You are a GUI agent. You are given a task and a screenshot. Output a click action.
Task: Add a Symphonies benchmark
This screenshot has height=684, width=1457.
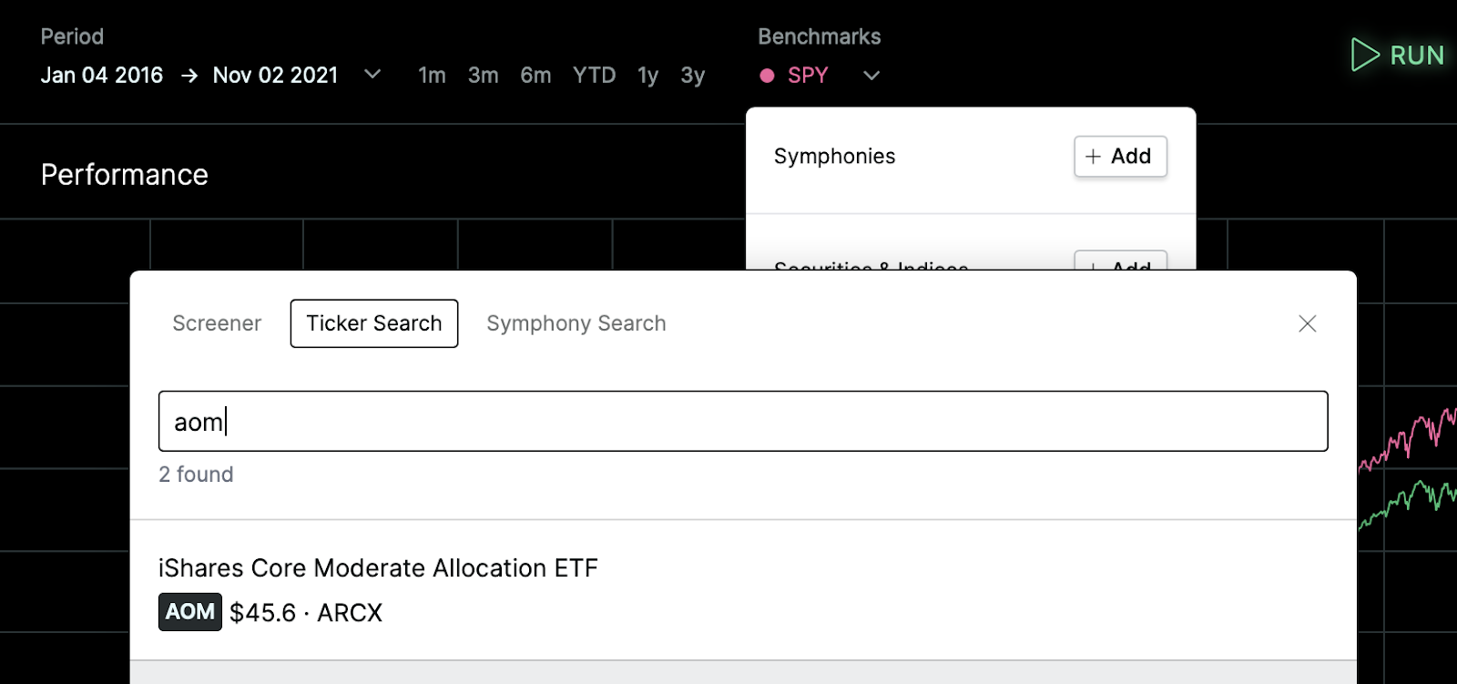click(1120, 157)
